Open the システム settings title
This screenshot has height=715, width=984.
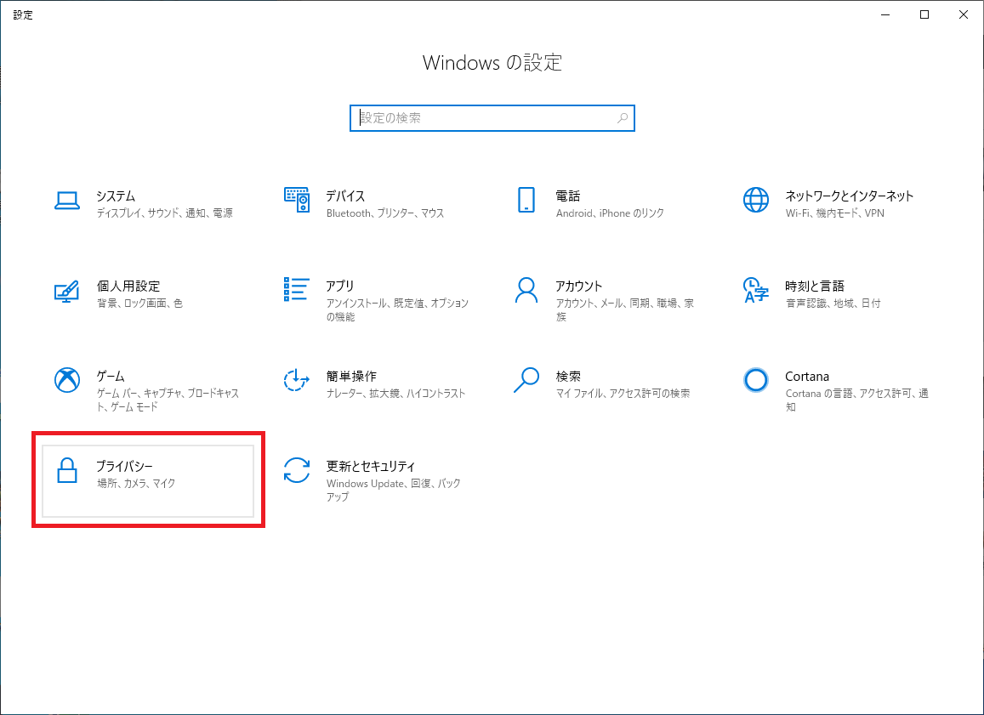click(x=116, y=196)
